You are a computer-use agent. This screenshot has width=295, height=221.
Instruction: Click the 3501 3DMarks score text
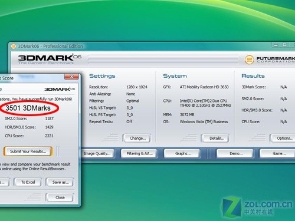(x=28, y=108)
